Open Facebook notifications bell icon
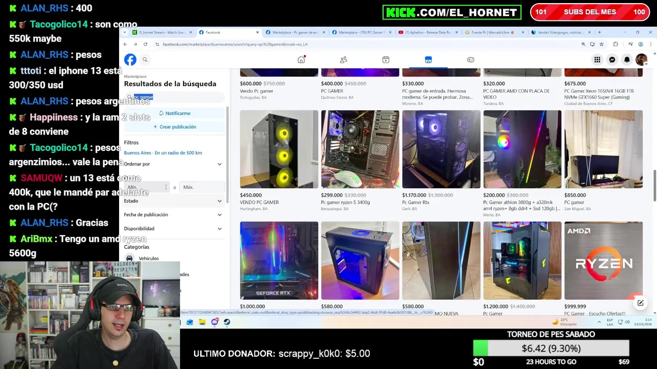This screenshot has width=657, height=369. click(627, 60)
